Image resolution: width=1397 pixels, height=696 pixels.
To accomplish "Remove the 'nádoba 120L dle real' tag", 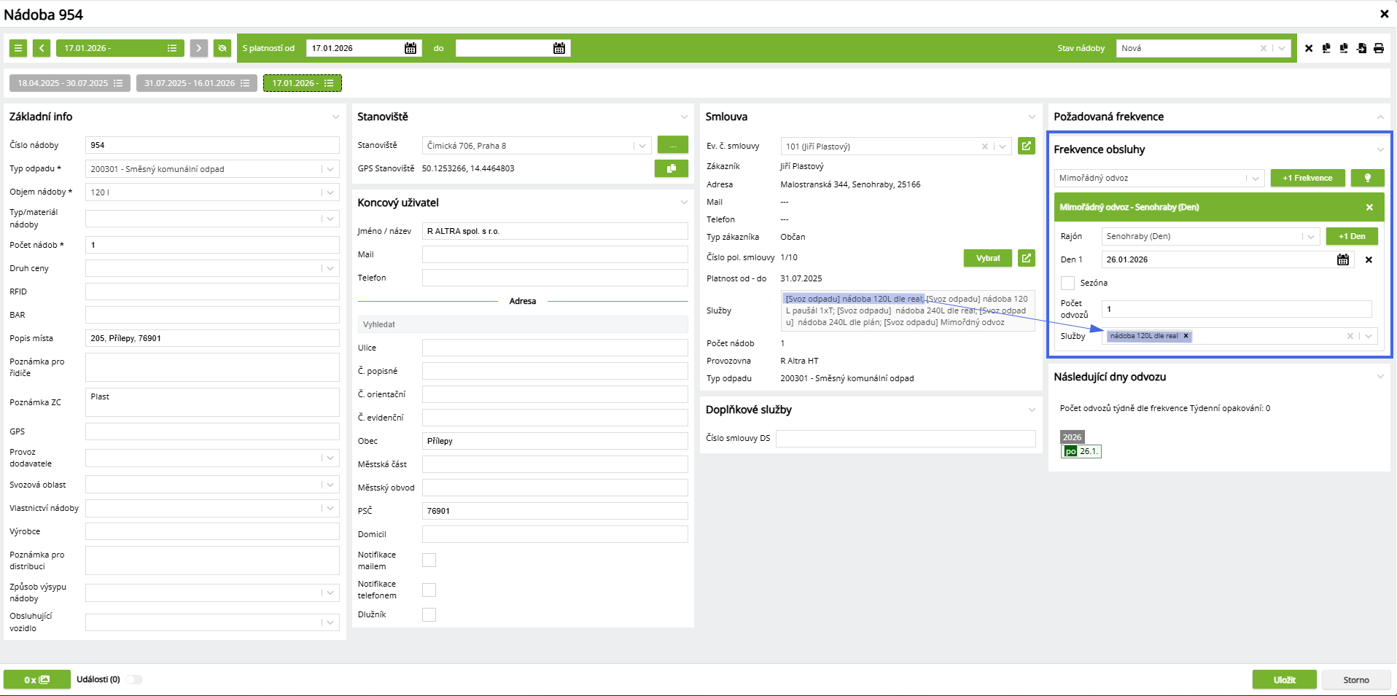I will (x=1186, y=336).
